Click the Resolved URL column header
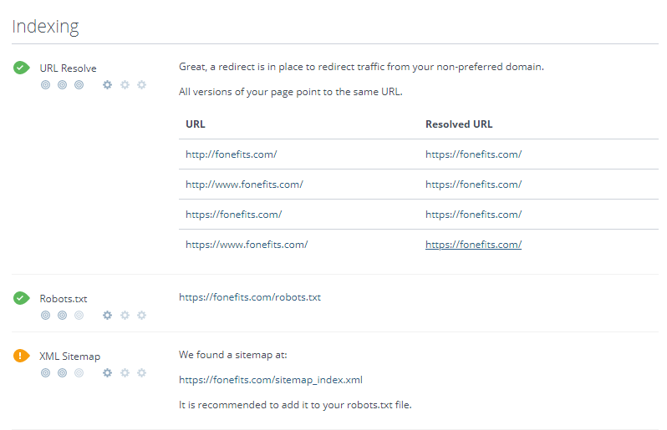 coord(459,124)
